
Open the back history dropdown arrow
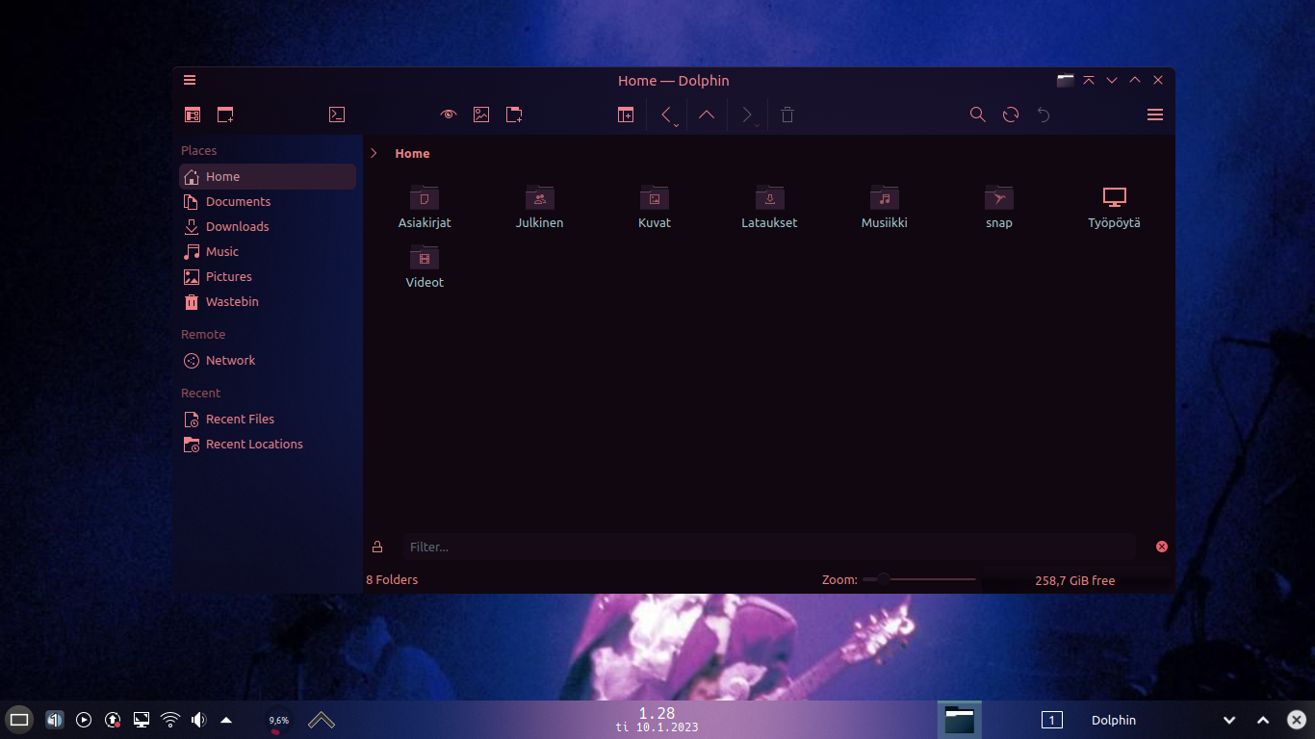(677, 125)
